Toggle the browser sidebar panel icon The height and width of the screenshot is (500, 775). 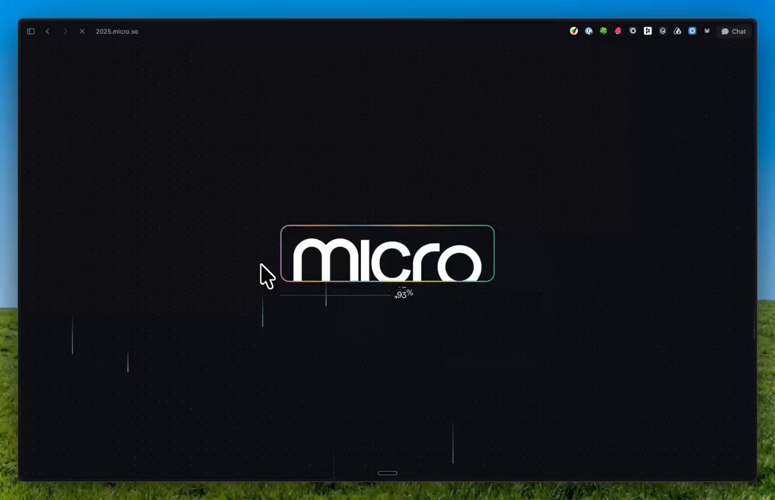pyautogui.click(x=30, y=31)
